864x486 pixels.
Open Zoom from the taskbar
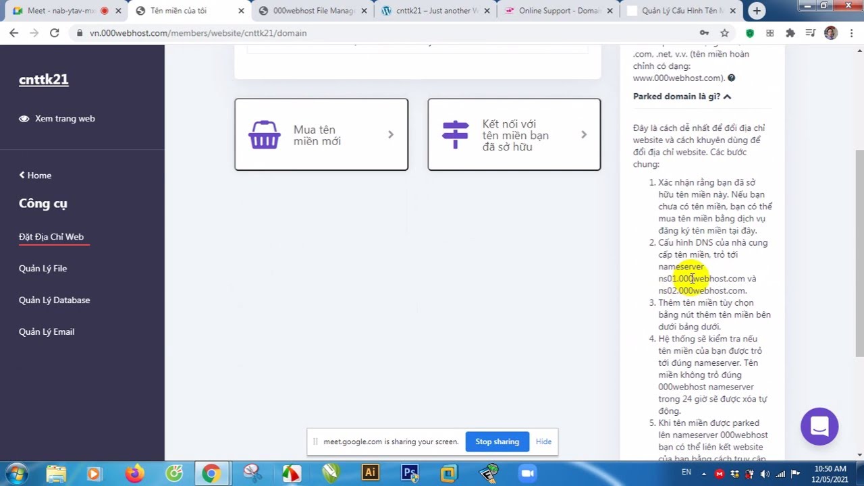coord(527,474)
